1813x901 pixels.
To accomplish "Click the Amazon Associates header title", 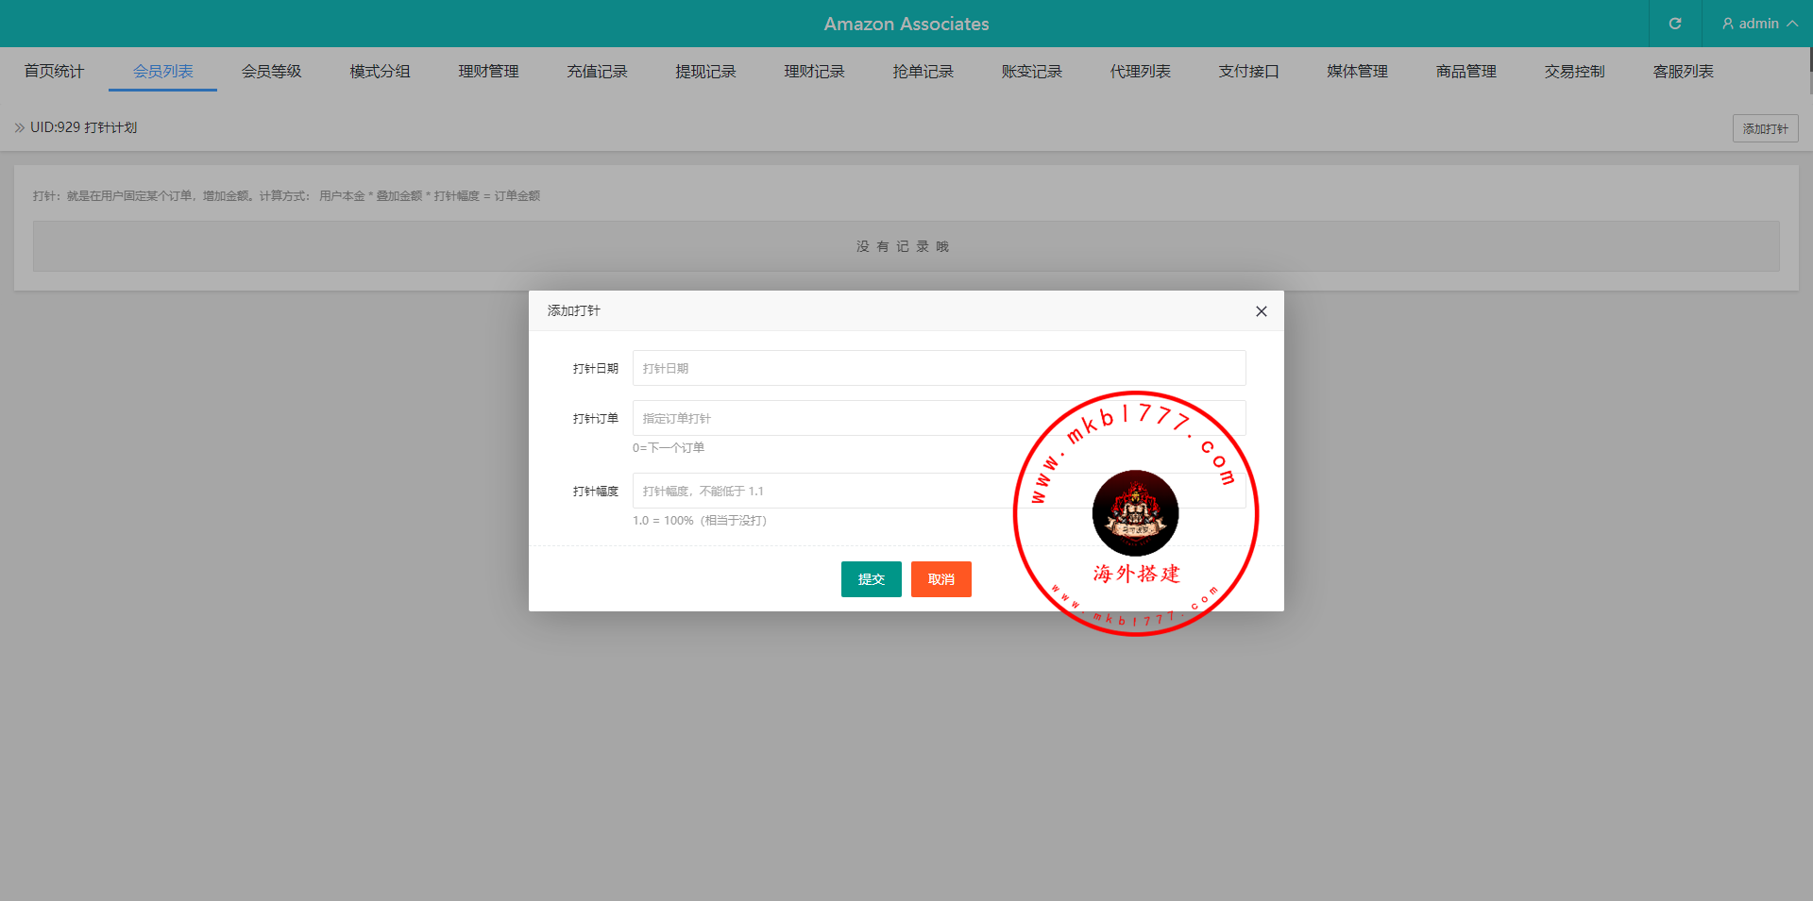I will [x=906, y=24].
